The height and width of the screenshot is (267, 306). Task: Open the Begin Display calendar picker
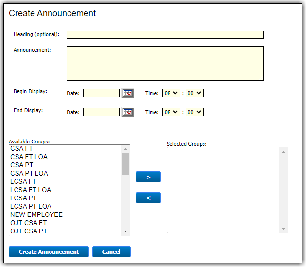[x=128, y=93]
